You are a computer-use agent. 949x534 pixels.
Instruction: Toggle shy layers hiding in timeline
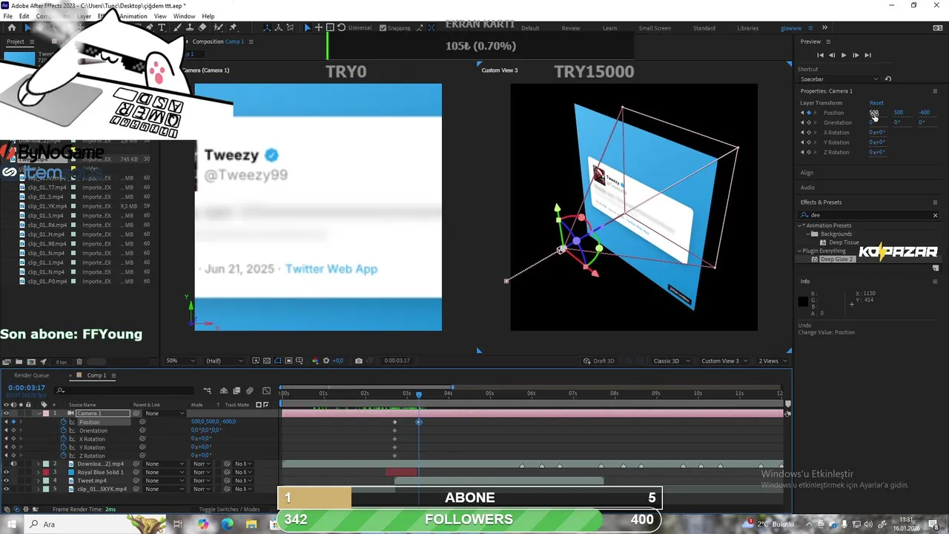pyautogui.click(x=225, y=391)
